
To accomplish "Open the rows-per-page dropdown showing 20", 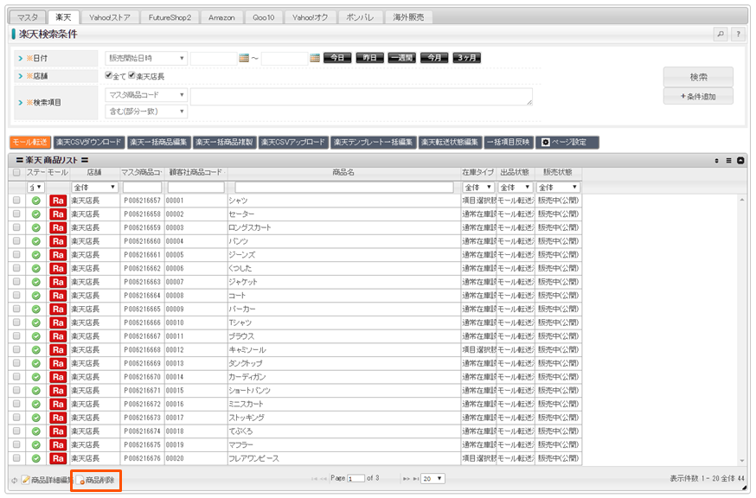I will pos(432,479).
